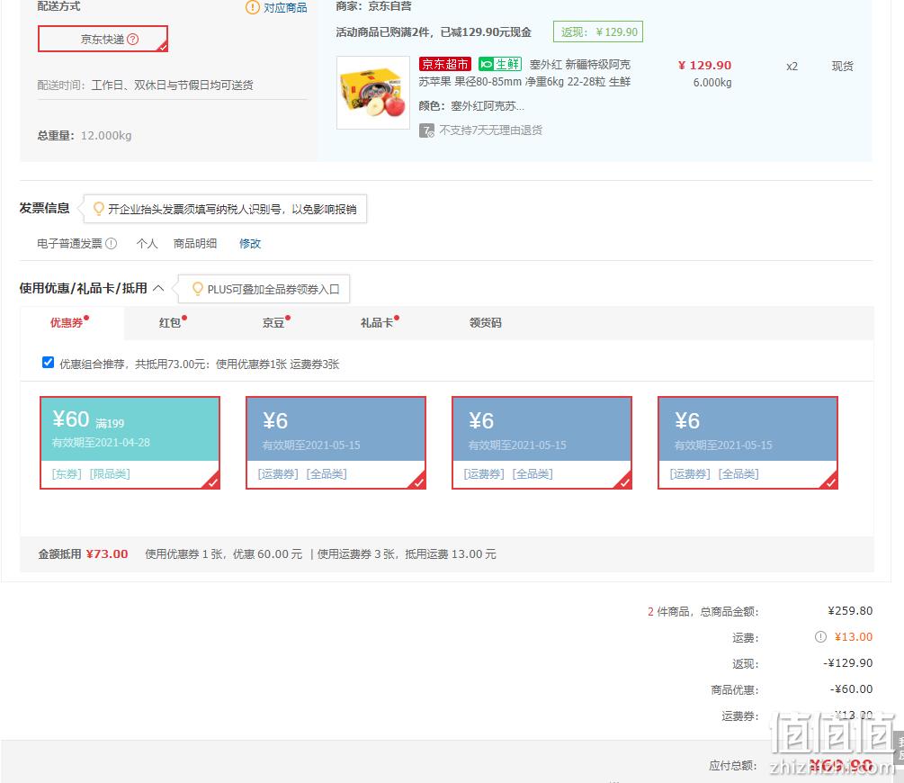The width and height of the screenshot is (904, 783).
Task: Click the 颜色: 塞外红阿克苏 attribute text
Action: 471,105
